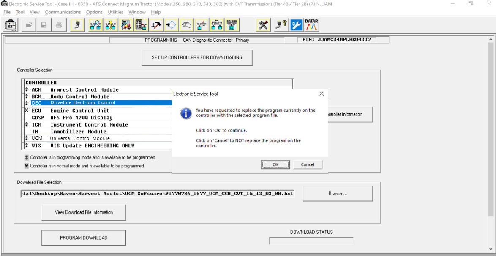Viewport: 496px width, 256px height.
Task: Select BCM Body Control Module row
Action: 98,97
